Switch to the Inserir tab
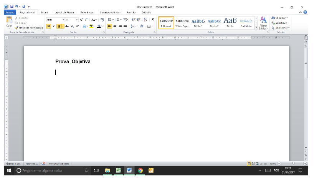 coord(45,12)
